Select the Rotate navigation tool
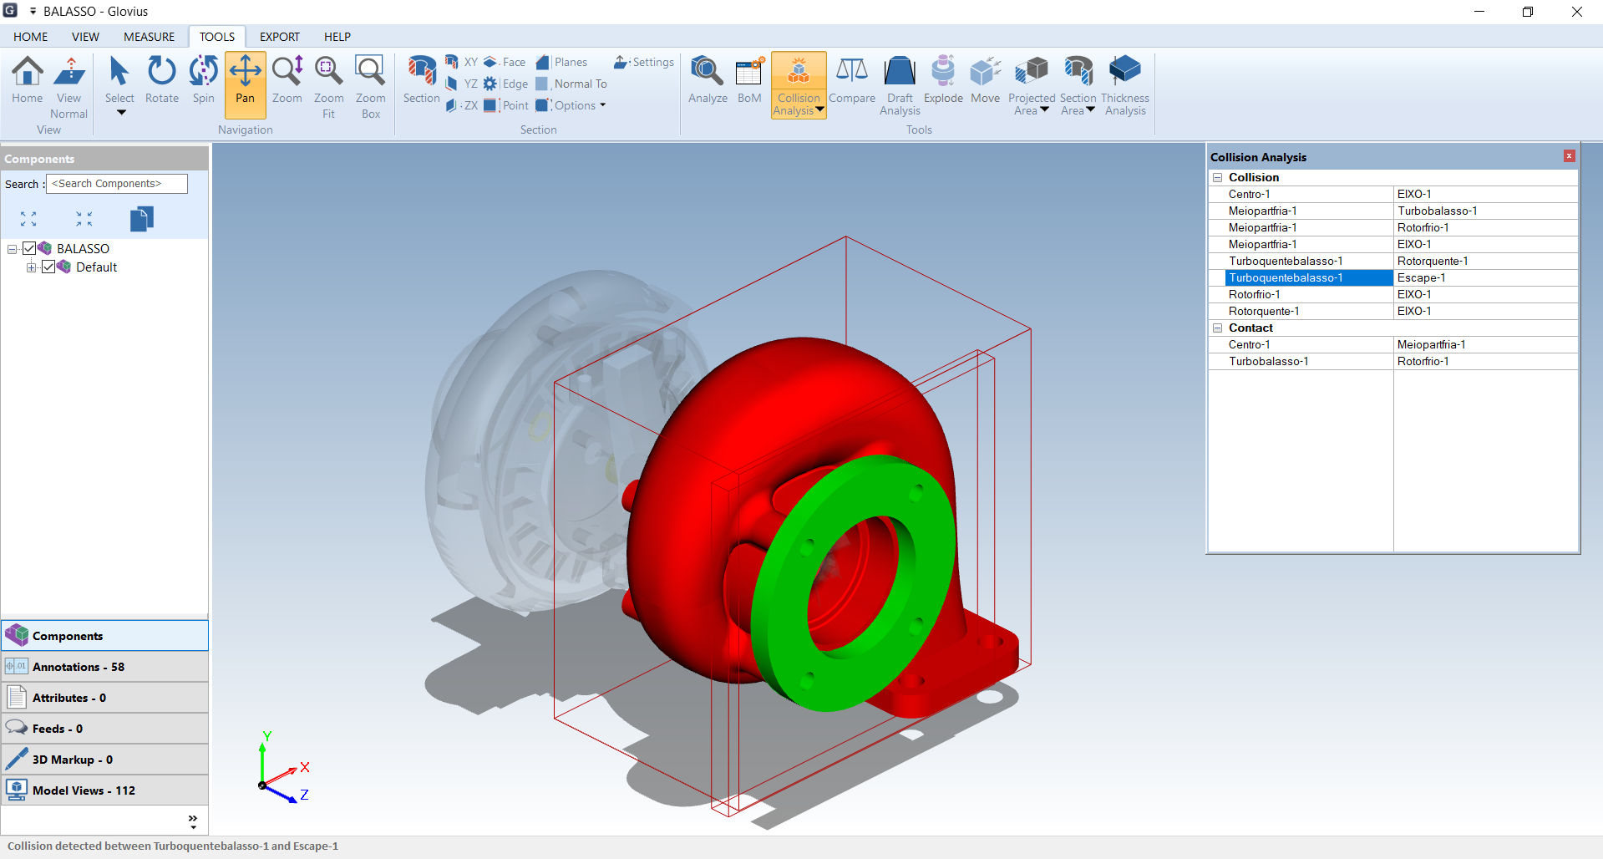The height and width of the screenshot is (859, 1603). click(161, 80)
